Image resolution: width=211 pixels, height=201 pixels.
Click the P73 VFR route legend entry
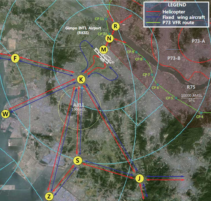point(179,22)
